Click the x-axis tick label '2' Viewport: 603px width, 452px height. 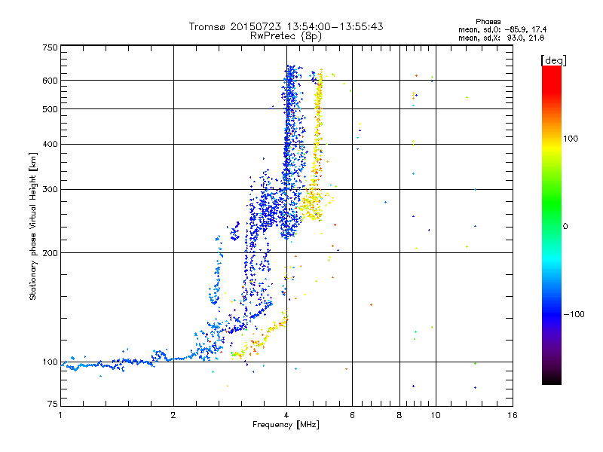pos(173,415)
